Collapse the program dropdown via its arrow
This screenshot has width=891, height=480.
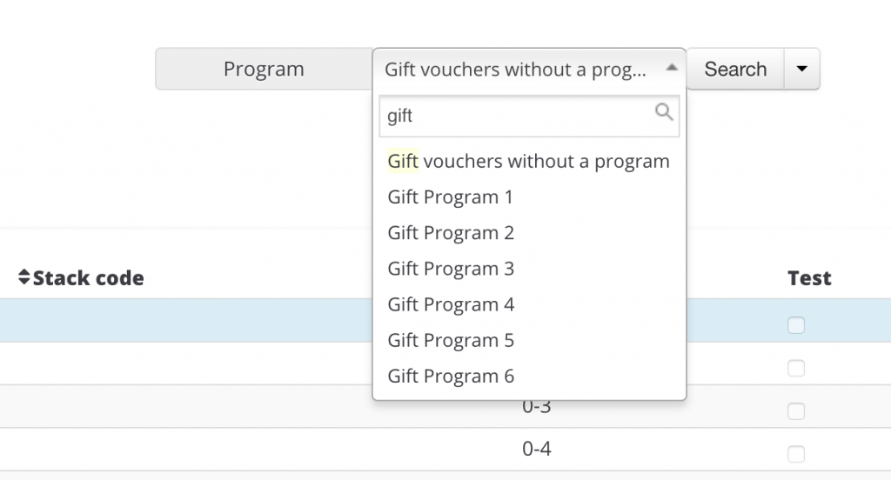point(671,69)
